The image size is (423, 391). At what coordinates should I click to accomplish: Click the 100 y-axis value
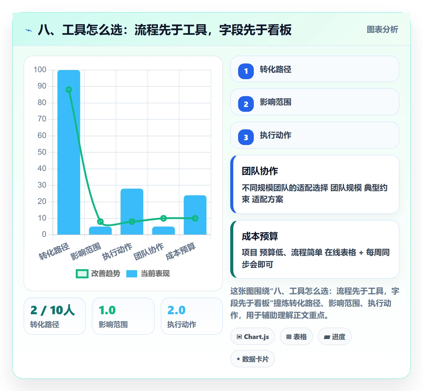click(x=40, y=70)
